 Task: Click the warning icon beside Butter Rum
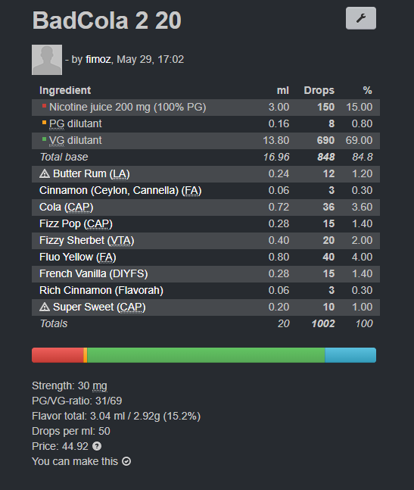(x=45, y=173)
